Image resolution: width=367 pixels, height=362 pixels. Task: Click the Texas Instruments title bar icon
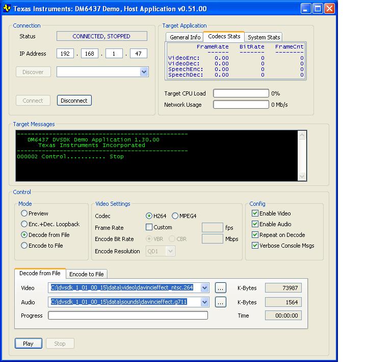7,9
